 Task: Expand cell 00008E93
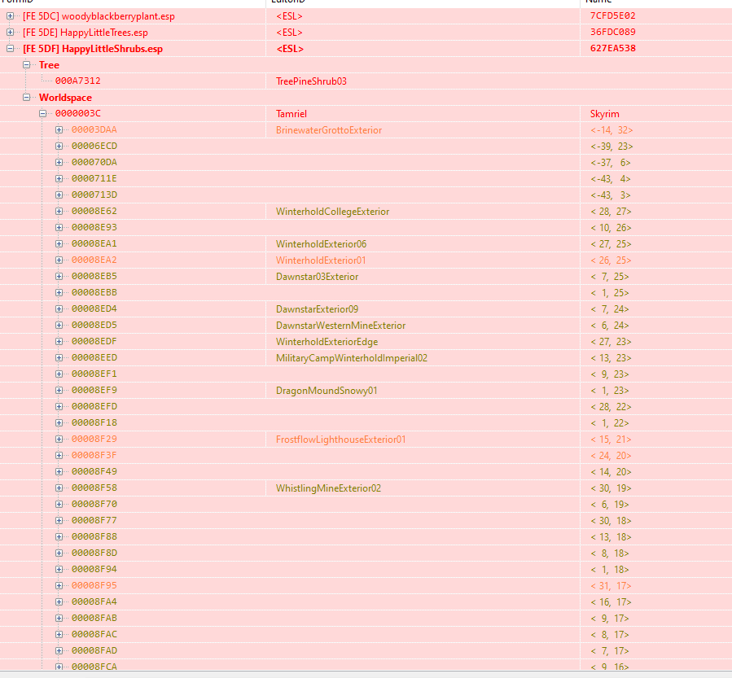pyautogui.click(x=59, y=227)
